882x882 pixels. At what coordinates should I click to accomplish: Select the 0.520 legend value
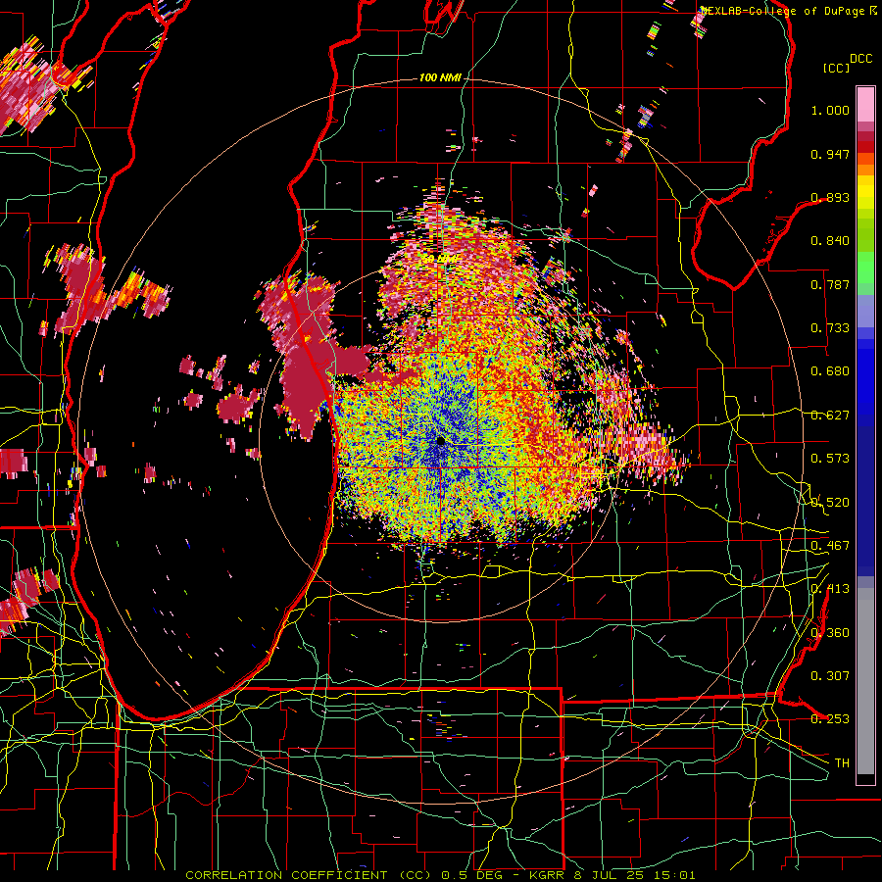pos(830,503)
